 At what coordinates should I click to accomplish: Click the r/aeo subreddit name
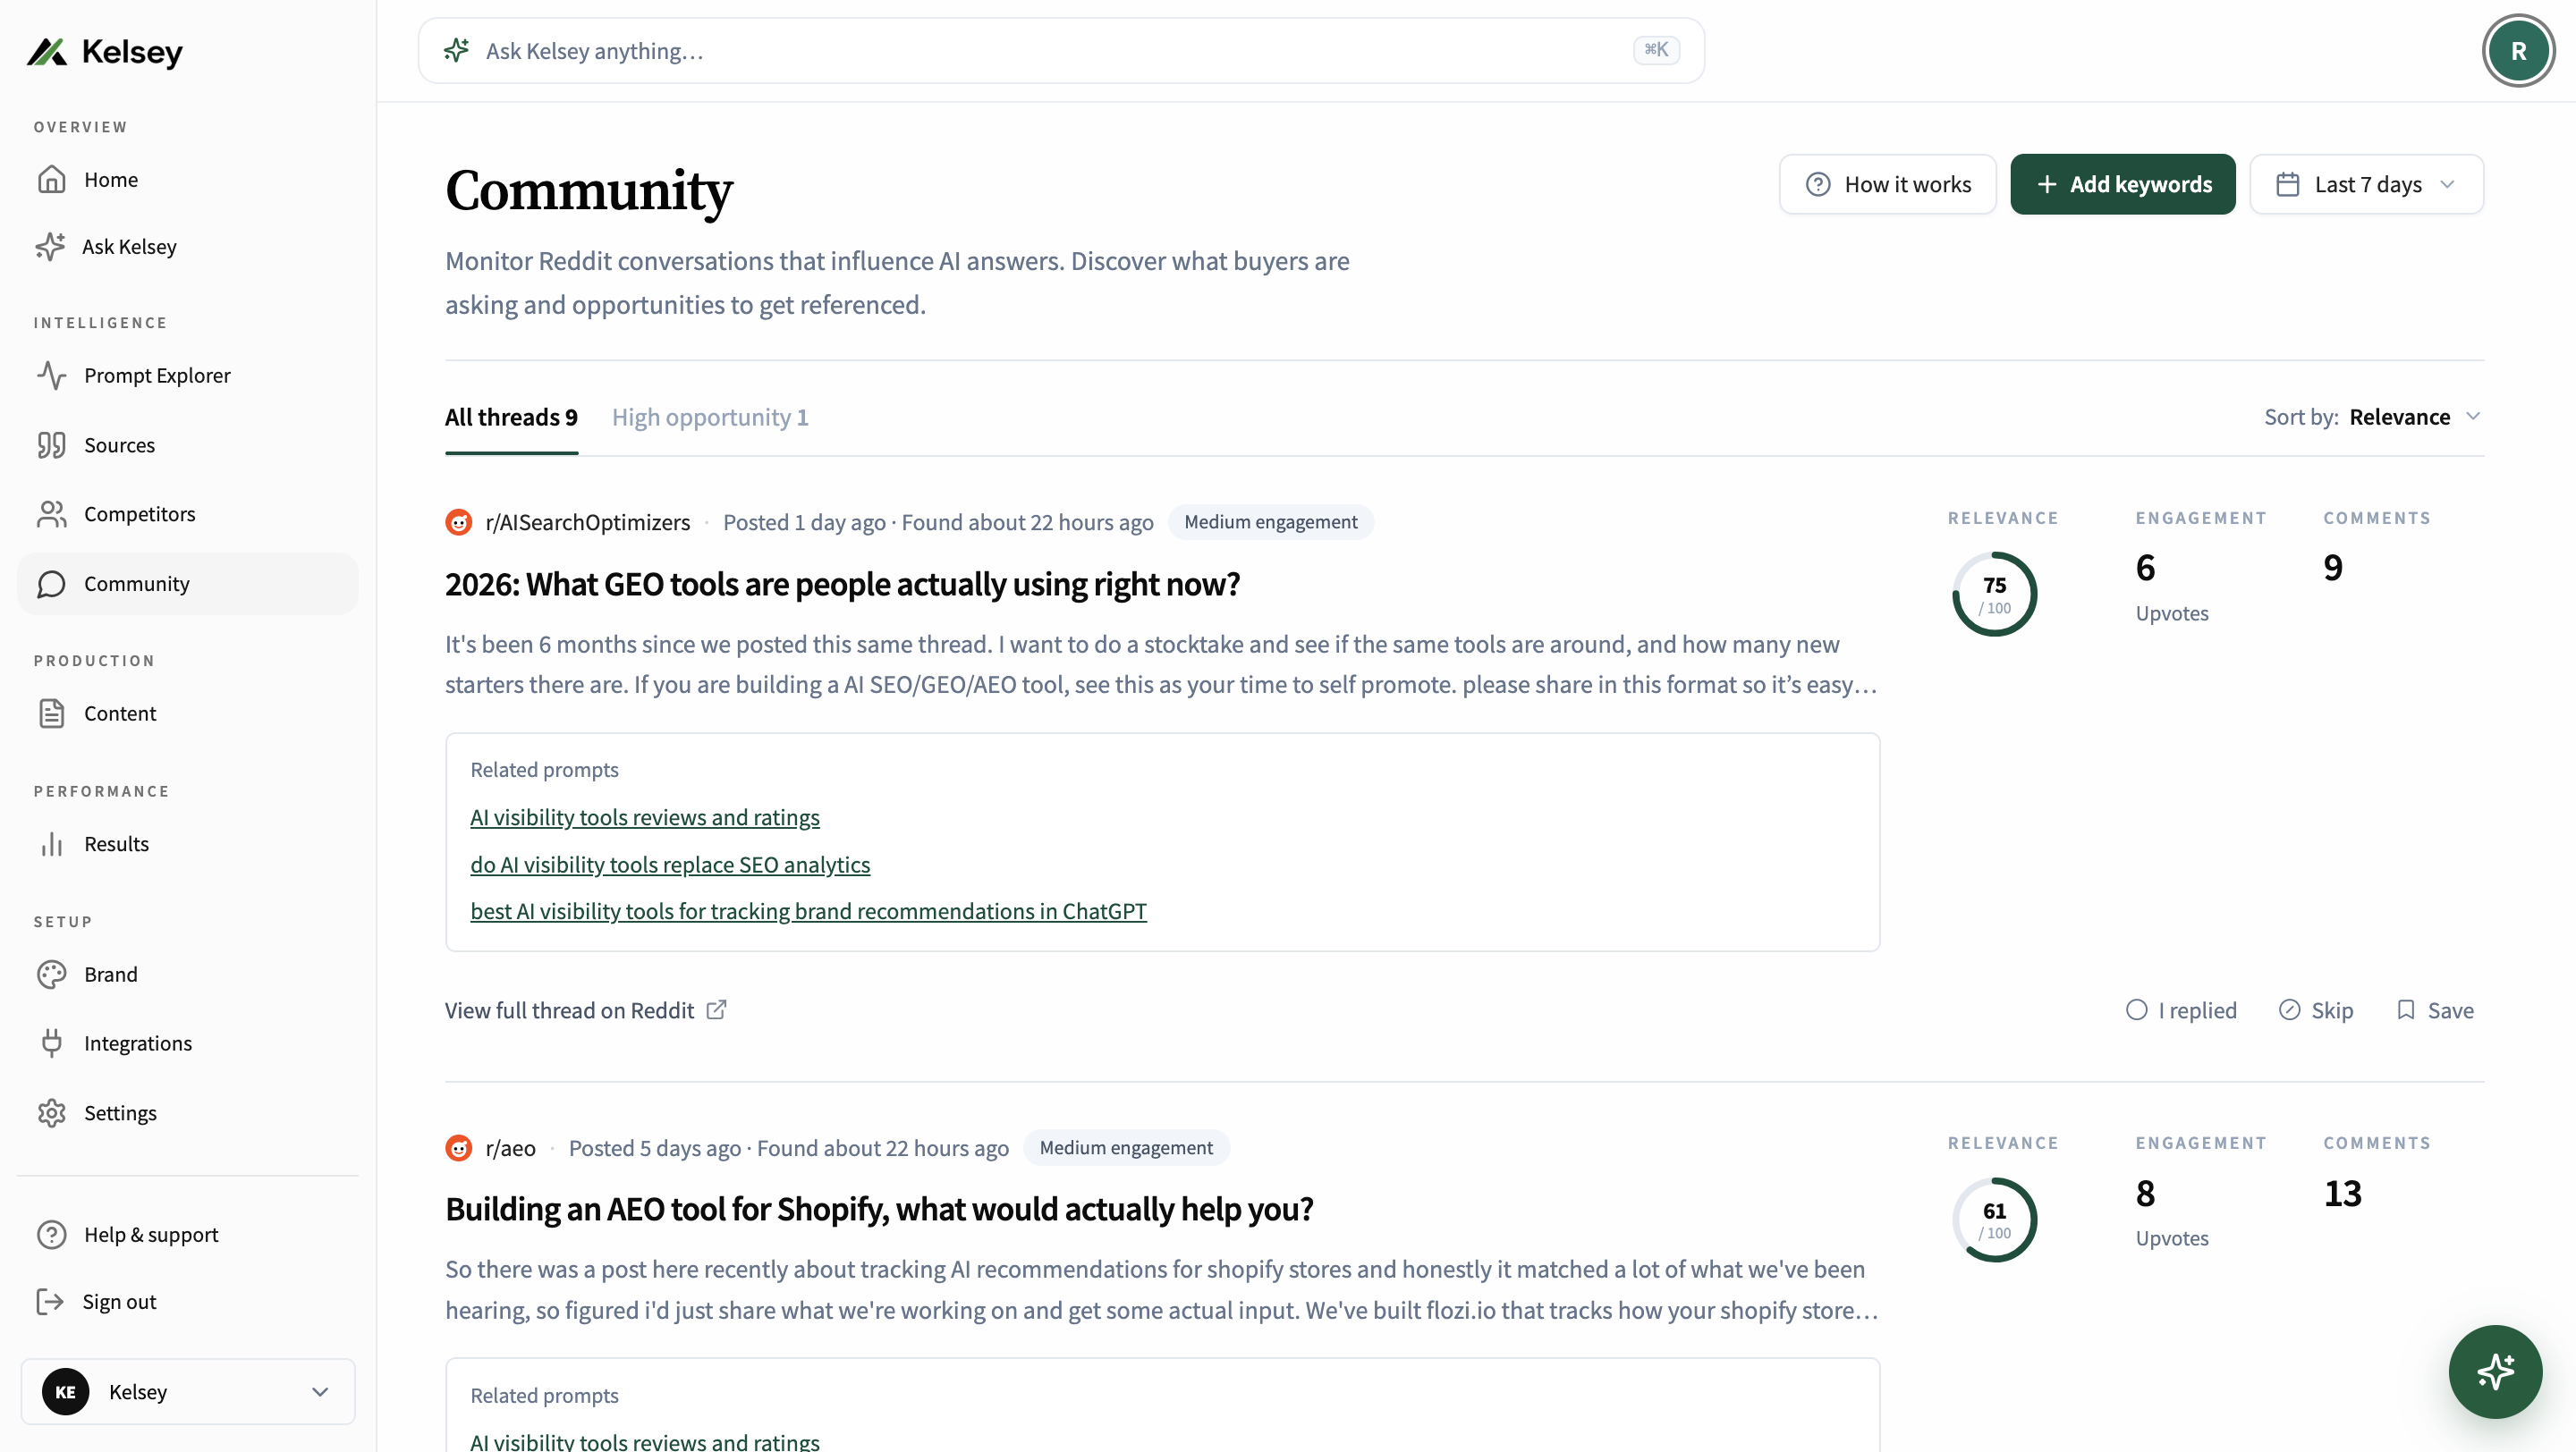click(511, 1148)
